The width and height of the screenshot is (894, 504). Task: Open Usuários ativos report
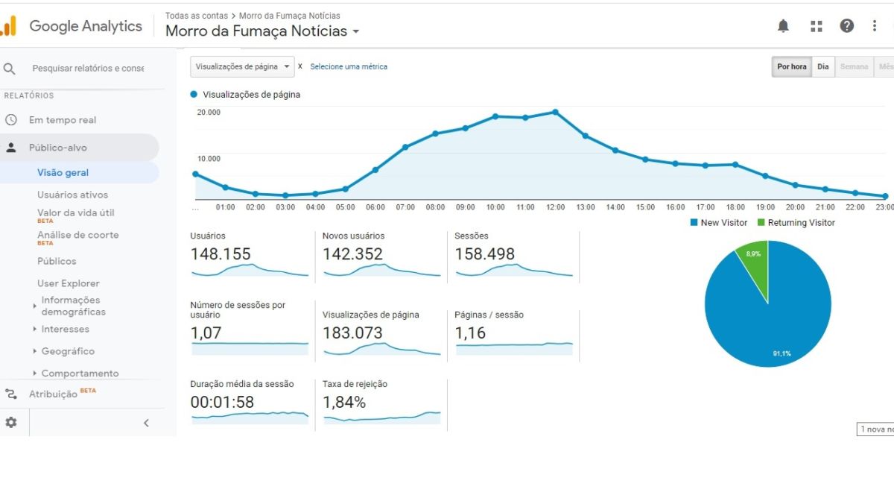[73, 195]
